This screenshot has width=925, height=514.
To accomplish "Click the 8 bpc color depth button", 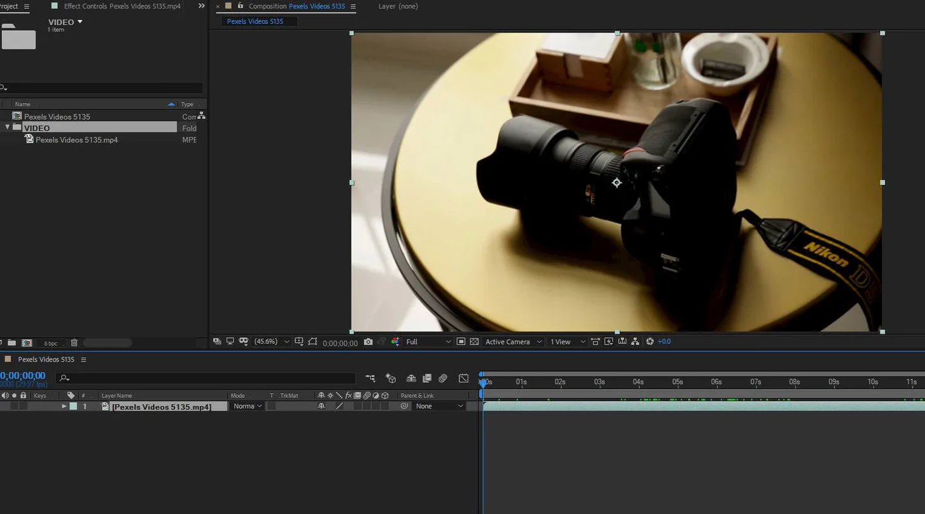I will (50, 344).
